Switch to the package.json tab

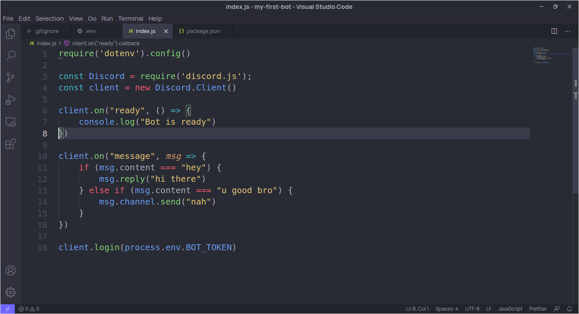[203, 31]
